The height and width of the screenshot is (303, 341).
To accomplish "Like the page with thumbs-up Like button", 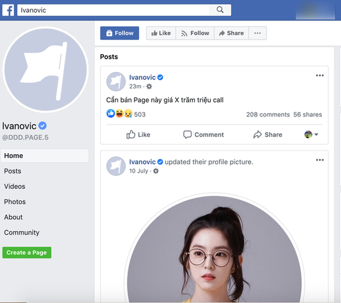I will [161, 33].
